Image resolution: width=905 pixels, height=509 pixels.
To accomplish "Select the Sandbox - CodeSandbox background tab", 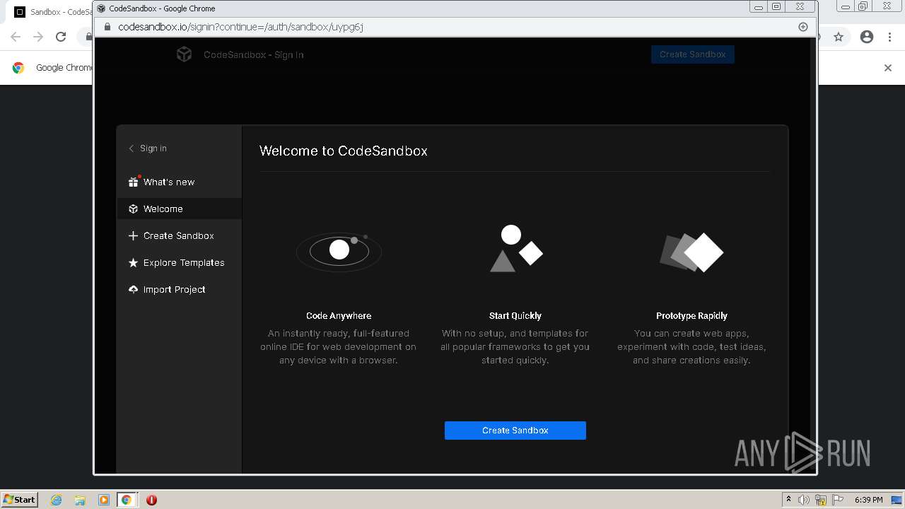I will click(x=53, y=12).
